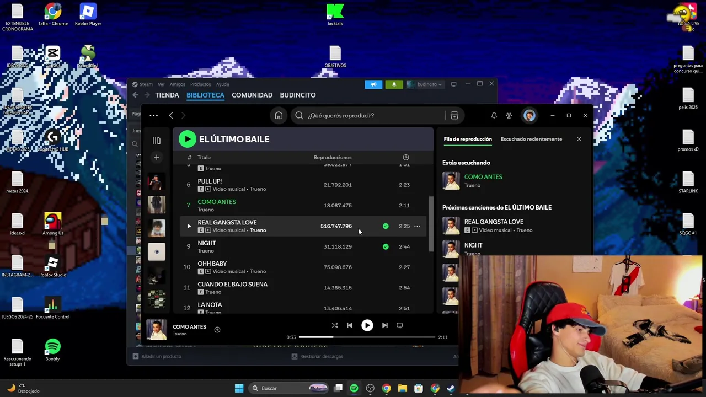Open File Explorer from the taskbar

tap(403, 388)
